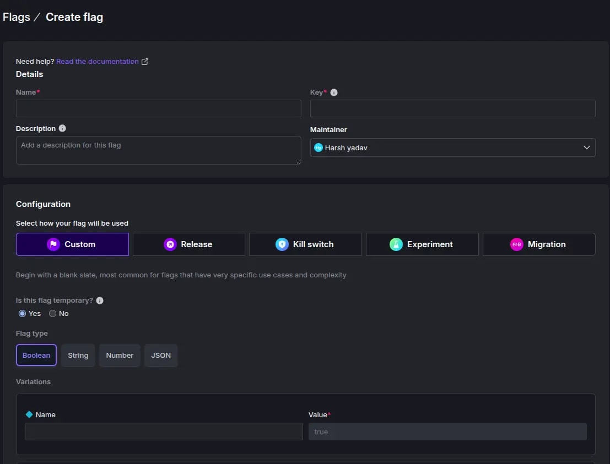
Task: Click the blue diamond variation icon
Action: click(x=29, y=414)
